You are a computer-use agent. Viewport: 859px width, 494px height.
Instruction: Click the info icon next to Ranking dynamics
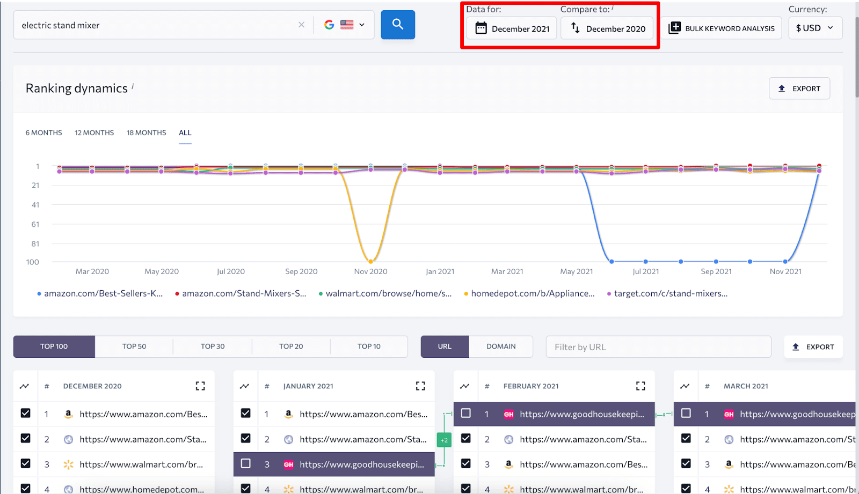(133, 86)
